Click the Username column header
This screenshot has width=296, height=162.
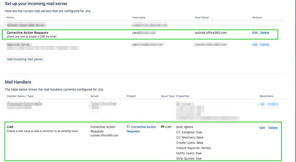[139, 17]
